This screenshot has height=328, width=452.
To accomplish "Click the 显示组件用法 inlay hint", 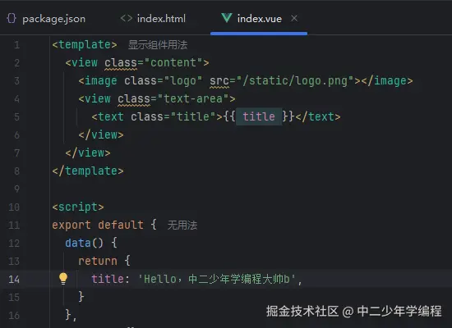I will pos(158,45).
